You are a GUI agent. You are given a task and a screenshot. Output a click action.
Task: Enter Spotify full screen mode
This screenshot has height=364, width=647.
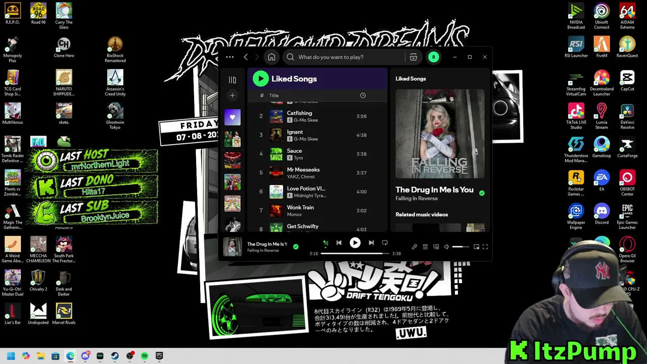(485, 247)
